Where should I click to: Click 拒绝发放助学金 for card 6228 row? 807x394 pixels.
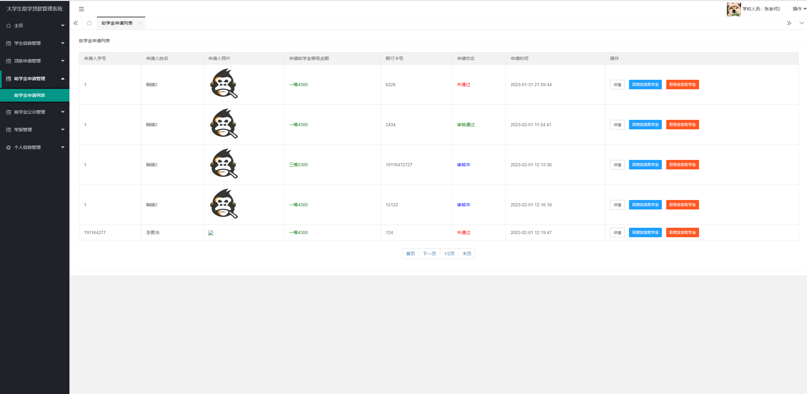[682, 85]
